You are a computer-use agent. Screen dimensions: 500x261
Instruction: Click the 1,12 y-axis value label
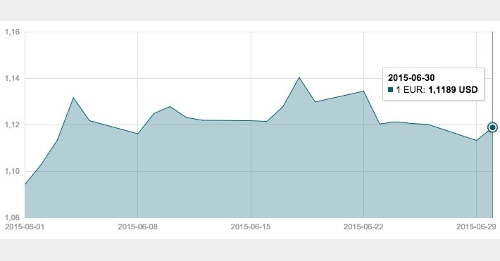coord(12,125)
